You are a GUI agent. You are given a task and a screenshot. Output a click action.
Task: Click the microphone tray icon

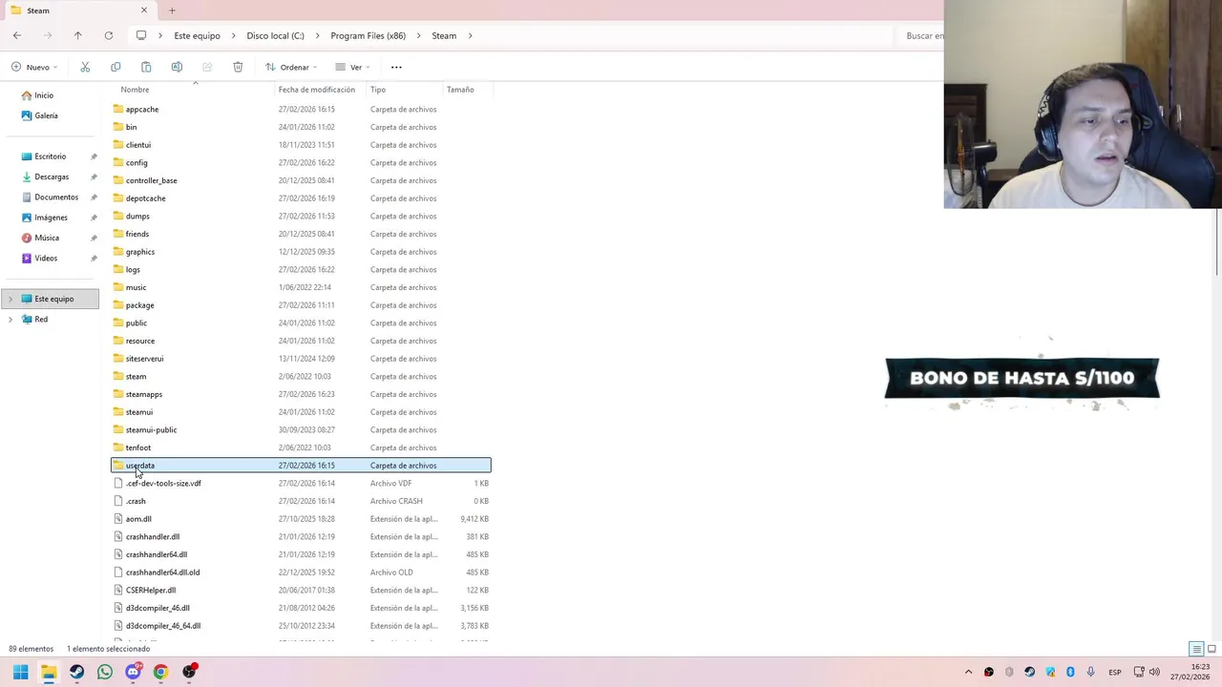point(1090,672)
